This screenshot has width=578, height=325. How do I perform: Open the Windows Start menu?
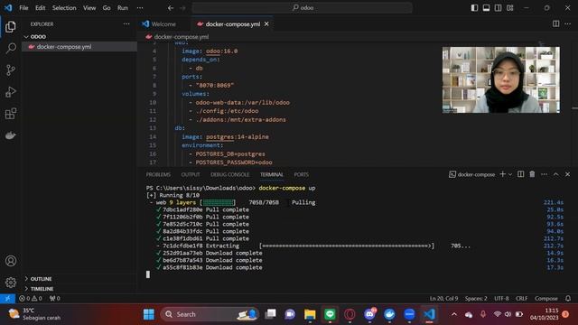(149, 314)
